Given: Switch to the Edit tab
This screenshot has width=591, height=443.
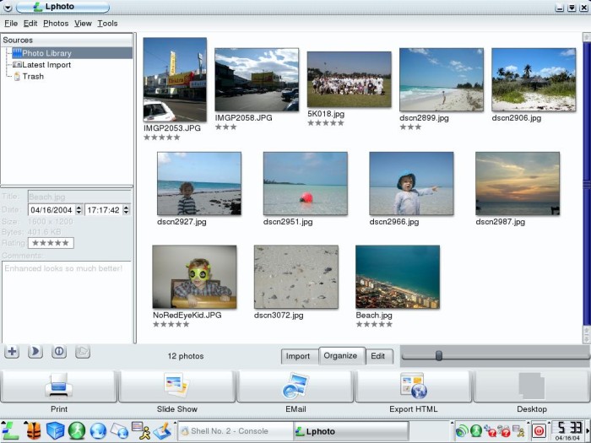Looking at the screenshot, I should tap(378, 356).
